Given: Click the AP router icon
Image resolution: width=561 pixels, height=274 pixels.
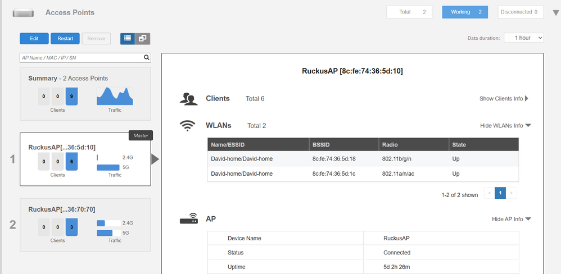Looking at the screenshot, I should point(188,219).
